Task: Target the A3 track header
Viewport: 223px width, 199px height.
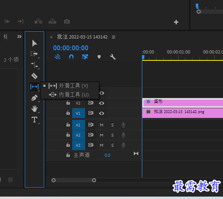Action: 79,145
